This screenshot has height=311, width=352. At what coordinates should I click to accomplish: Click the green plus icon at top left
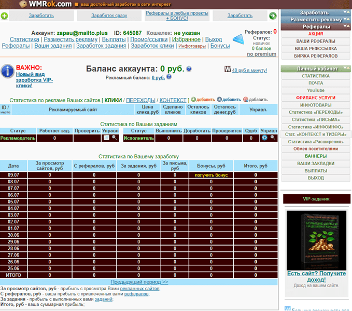click(x=4, y=16)
